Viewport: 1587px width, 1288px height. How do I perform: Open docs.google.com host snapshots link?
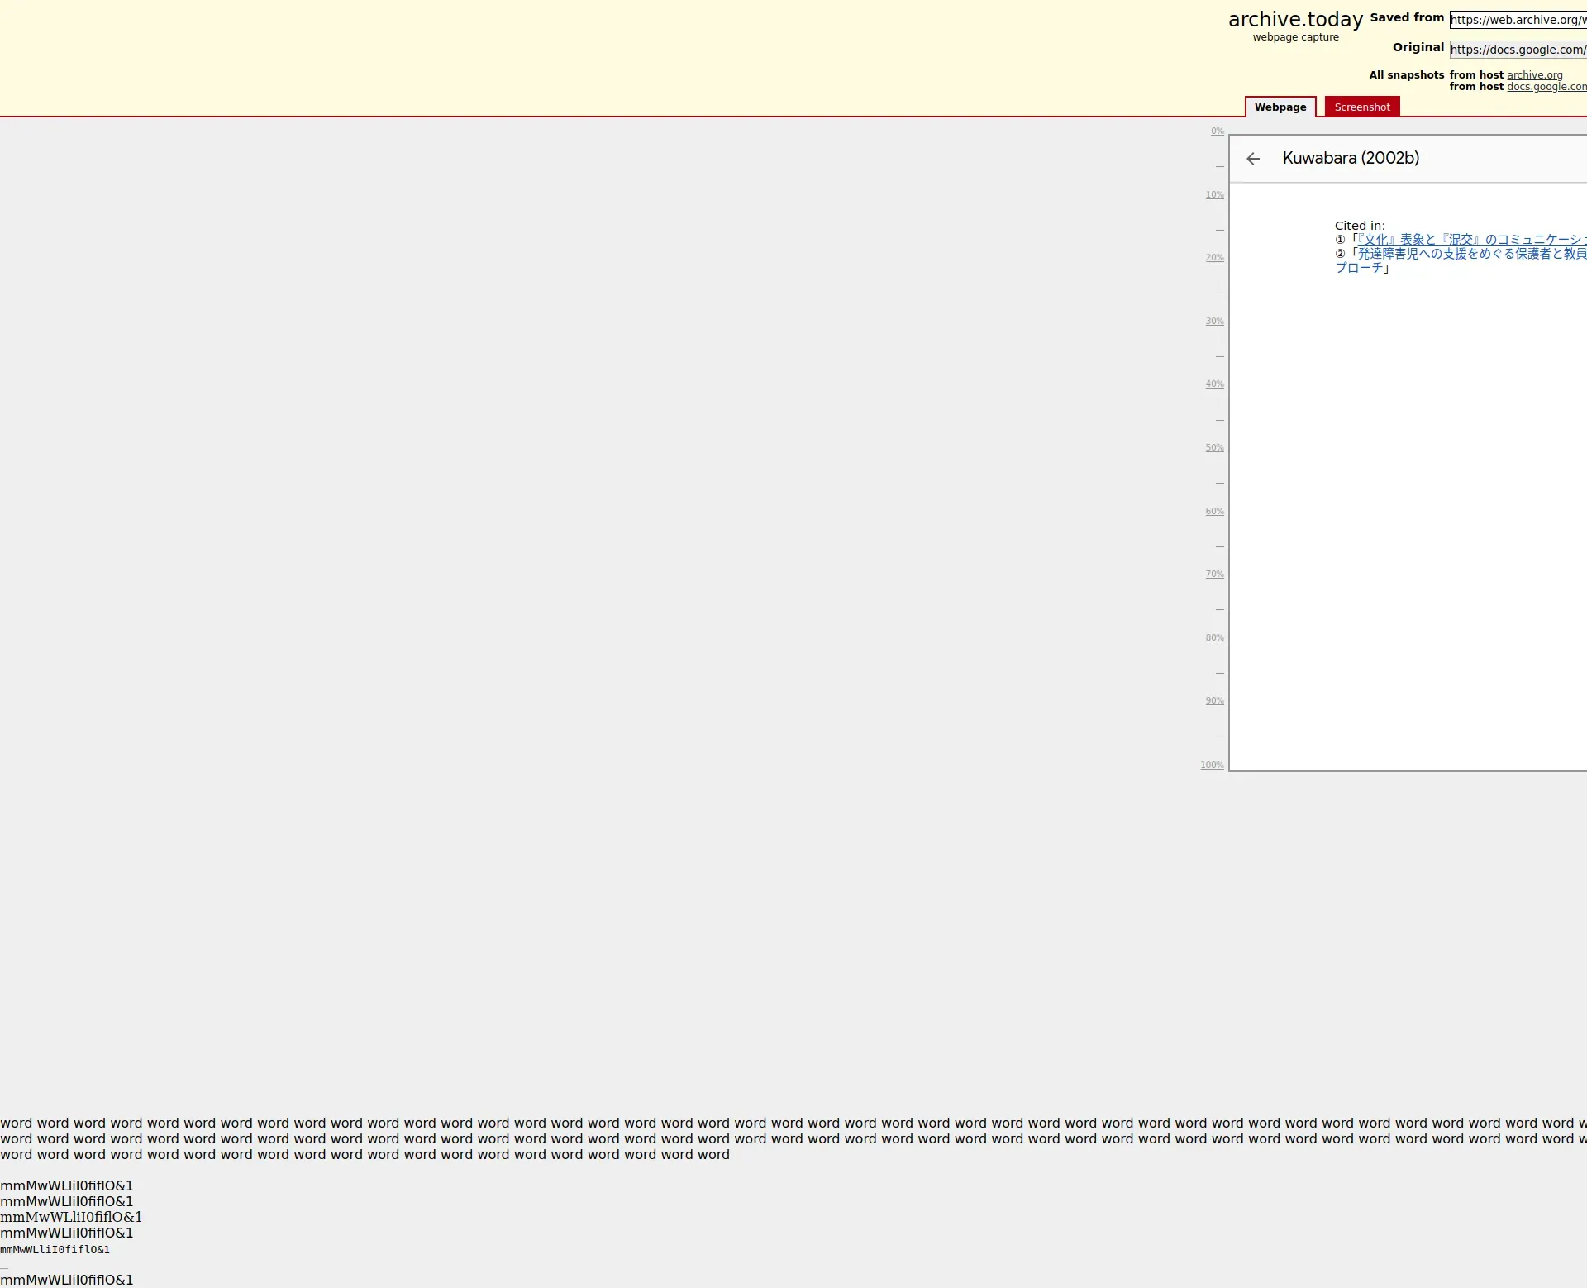[x=1546, y=87]
